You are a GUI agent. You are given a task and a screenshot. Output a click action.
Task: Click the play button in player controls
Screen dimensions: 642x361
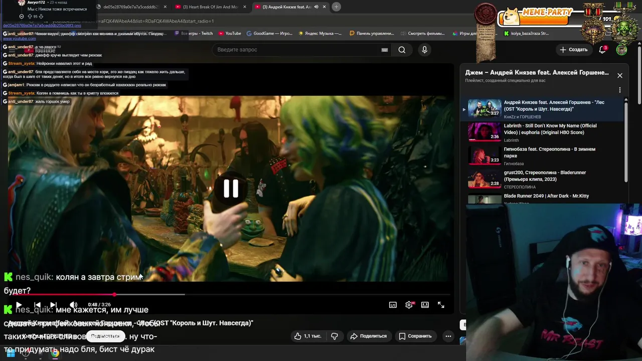click(19, 305)
